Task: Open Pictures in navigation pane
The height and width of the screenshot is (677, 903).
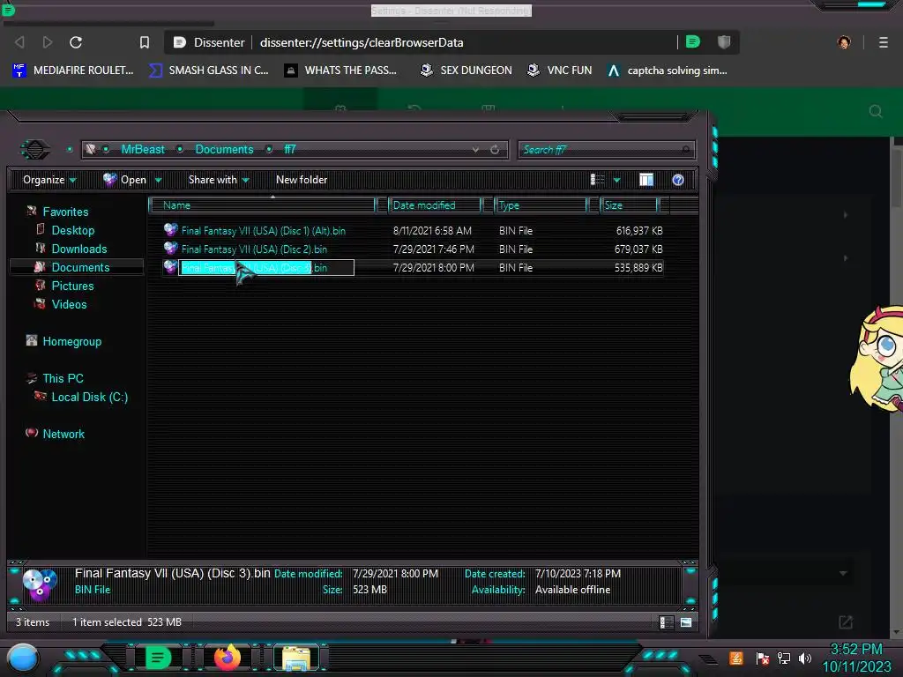Action: [72, 286]
